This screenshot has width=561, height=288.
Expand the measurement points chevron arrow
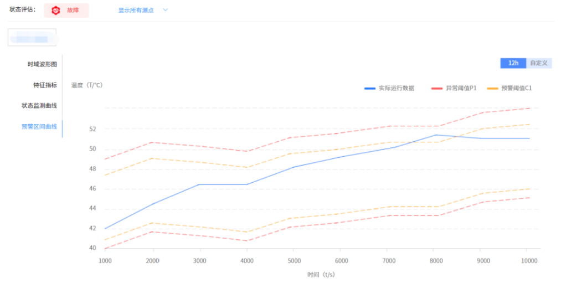[165, 10]
